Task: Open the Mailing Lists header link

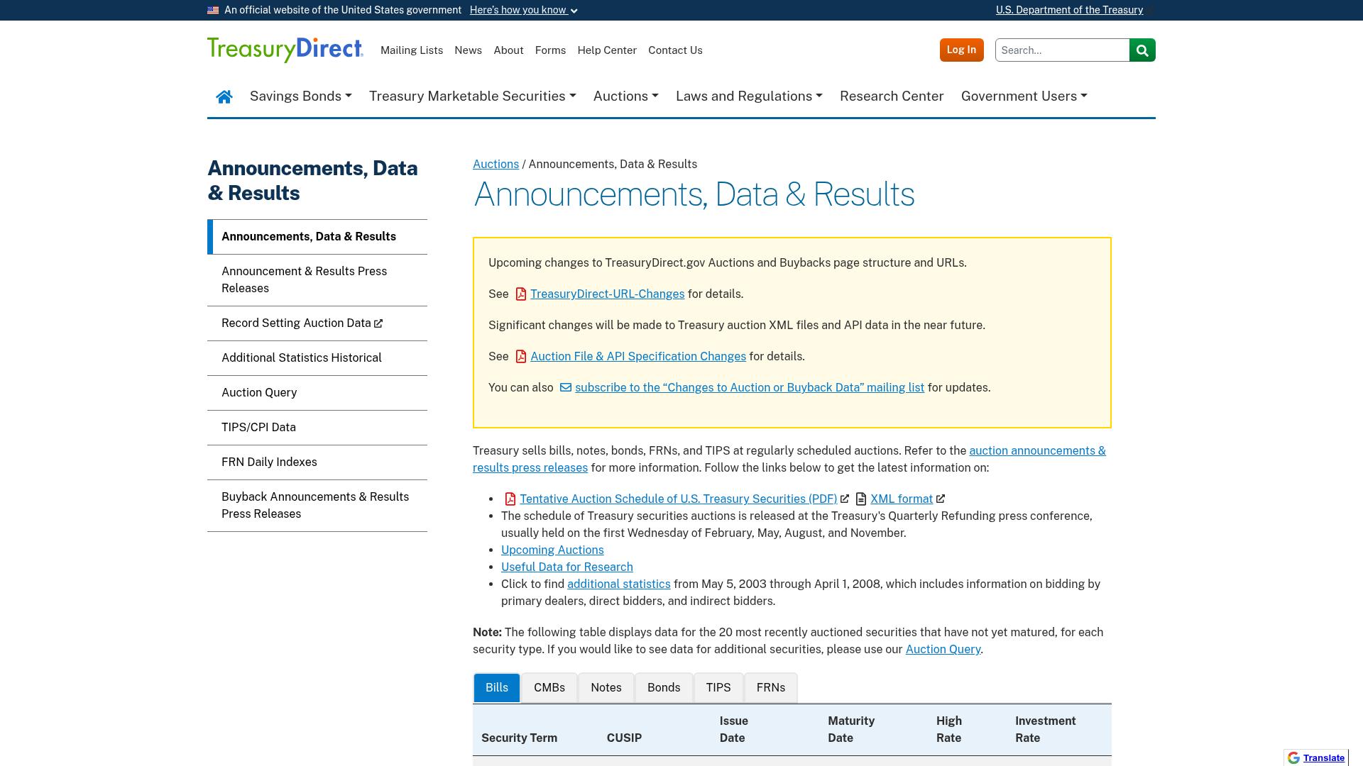Action: (412, 50)
